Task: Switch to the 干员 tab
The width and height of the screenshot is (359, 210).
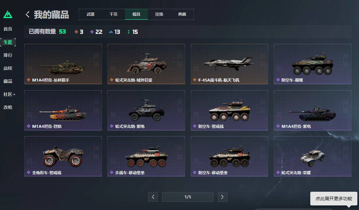Action: pyautogui.click(x=113, y=14)
